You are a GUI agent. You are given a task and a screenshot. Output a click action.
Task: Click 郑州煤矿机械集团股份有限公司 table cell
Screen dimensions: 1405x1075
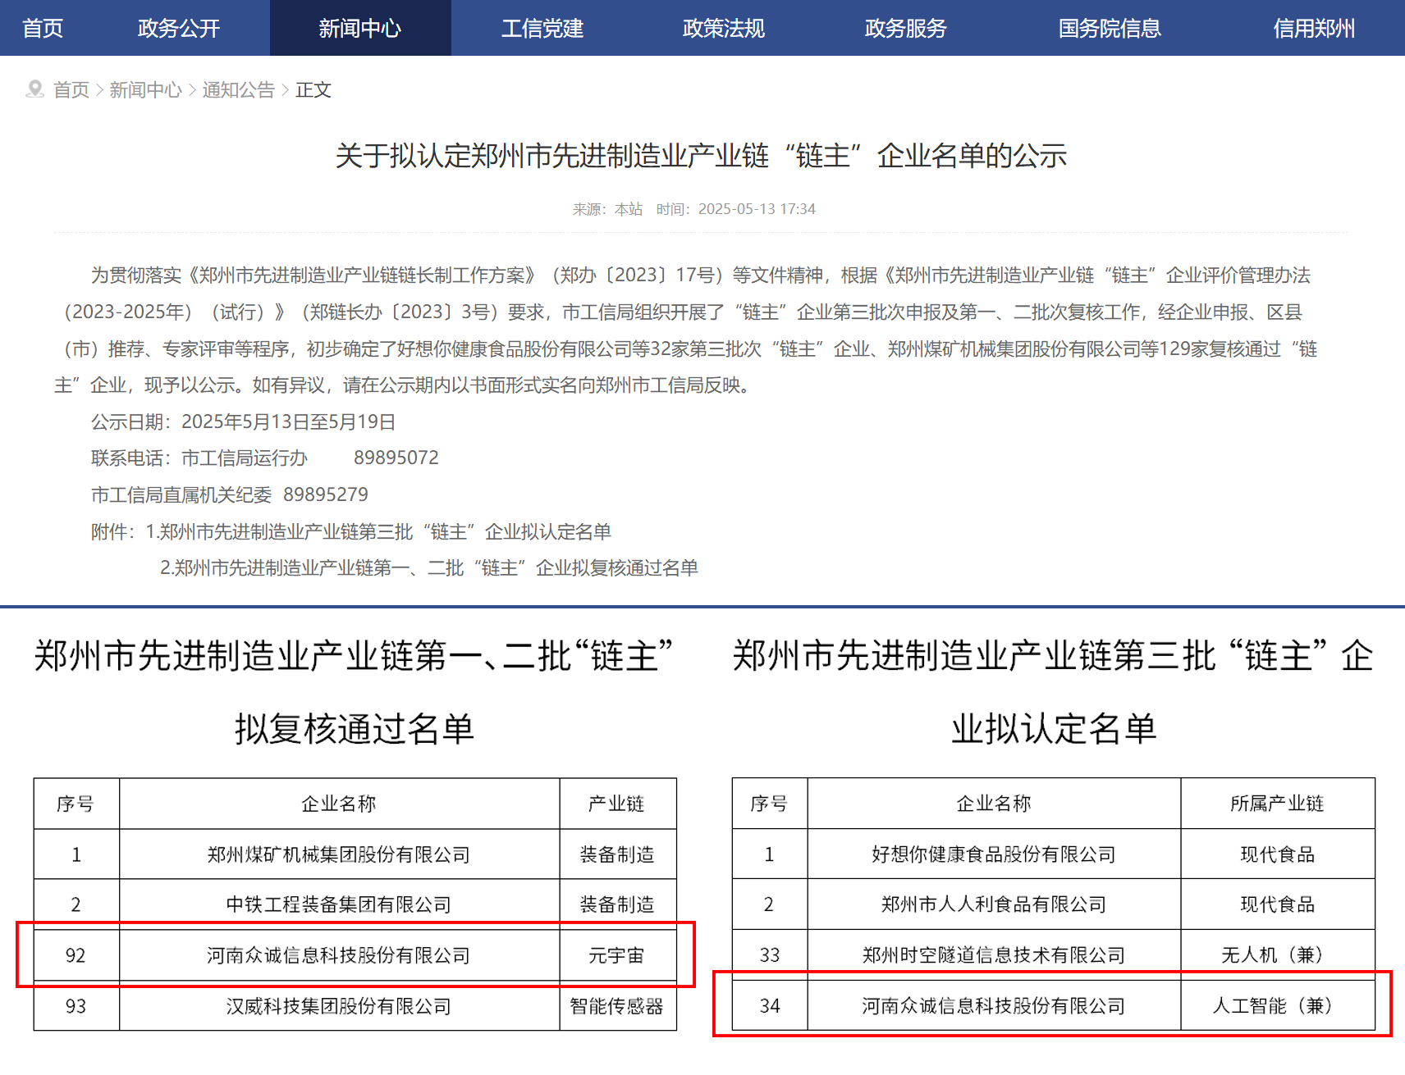(339, 854)
